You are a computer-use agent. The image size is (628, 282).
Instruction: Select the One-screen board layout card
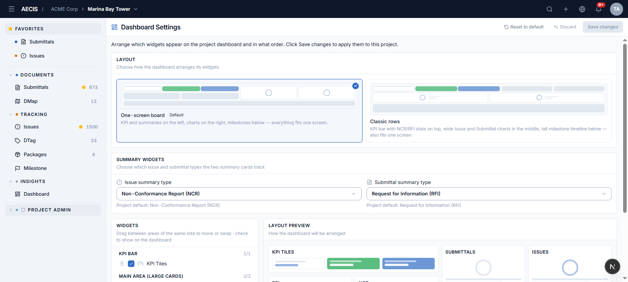click(x=239, y=111)
